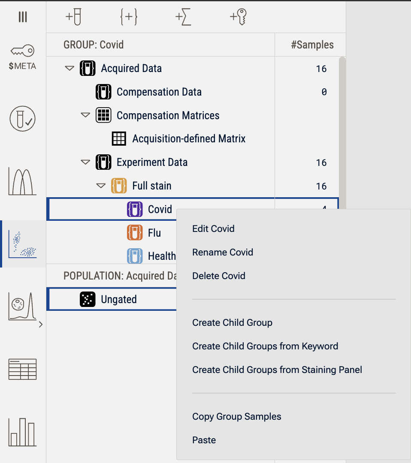The width and height of the screenshot is (411, 463).
Task: Select the Acquisition-defined Matrix item
Action: [188, 139]
